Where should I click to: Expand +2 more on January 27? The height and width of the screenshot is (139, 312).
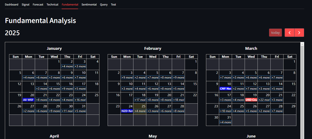point(28,111)
